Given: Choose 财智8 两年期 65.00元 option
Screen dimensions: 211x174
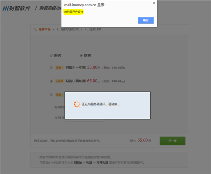Looking at the screenshot, I should pyautogui.click(x=51, y=81).
